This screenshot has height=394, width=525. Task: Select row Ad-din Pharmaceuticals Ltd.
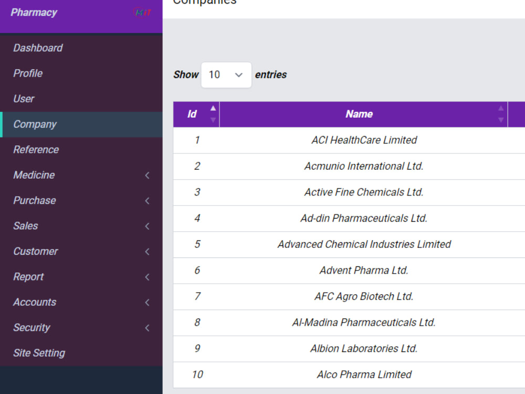(x=349, y=219)
